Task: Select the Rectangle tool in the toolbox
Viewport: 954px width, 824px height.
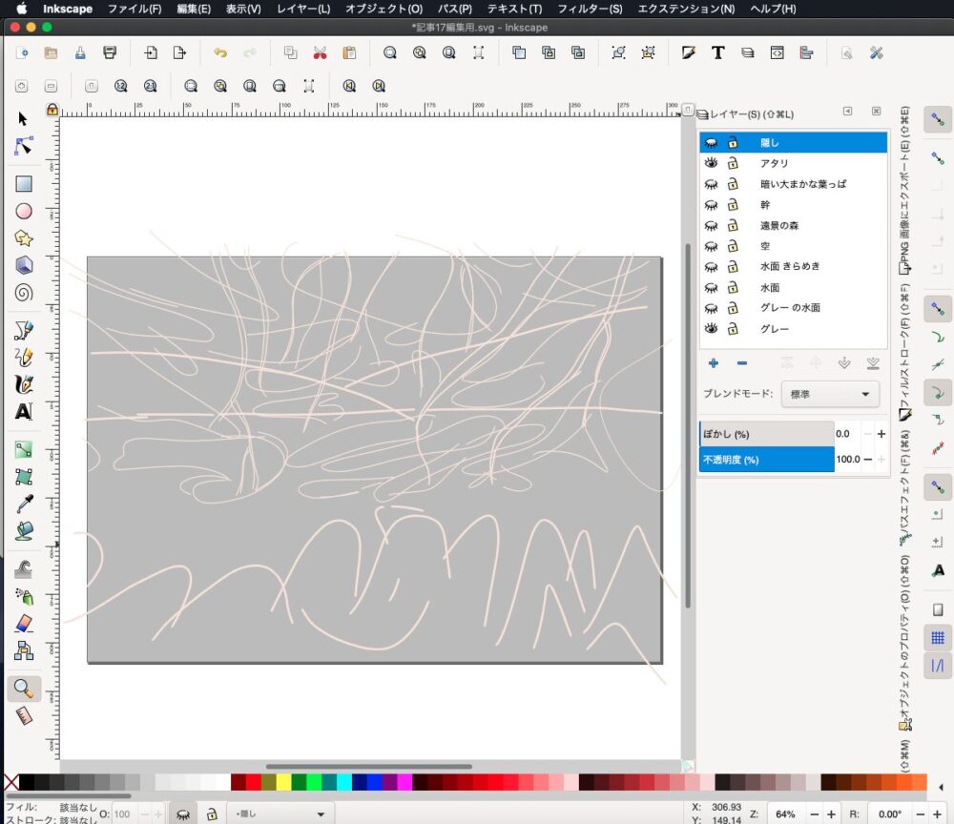Action: [x=24, y=184]
